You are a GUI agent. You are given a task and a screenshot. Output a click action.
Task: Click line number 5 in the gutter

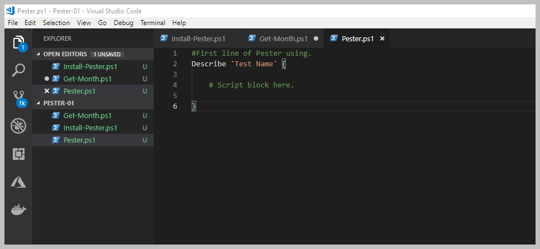click(175, 95)
